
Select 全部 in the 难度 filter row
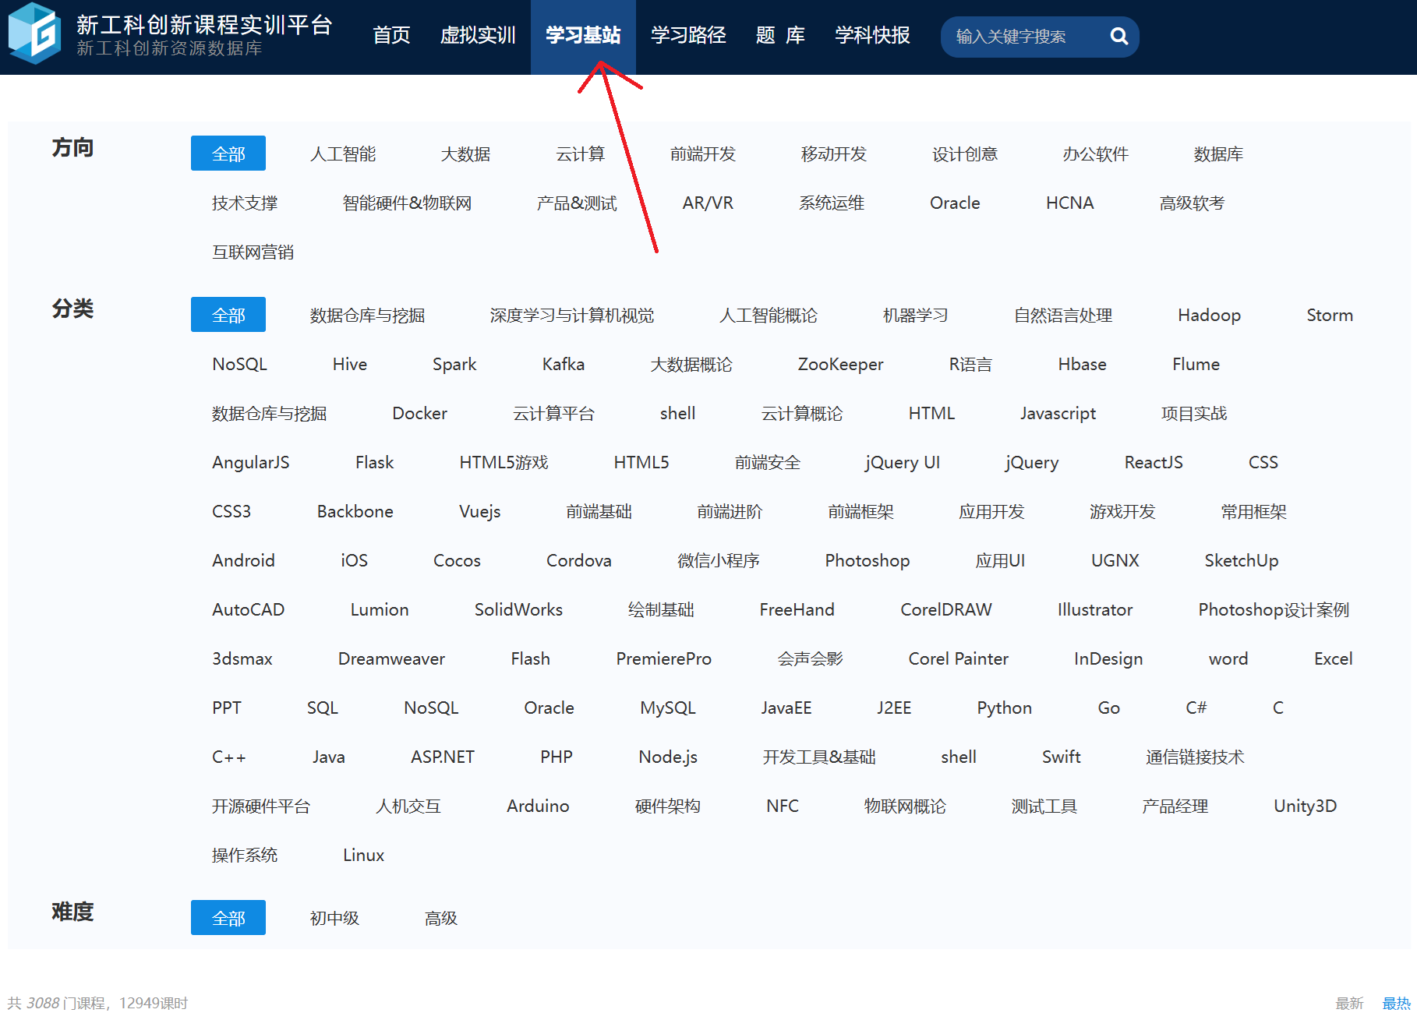[x=228, y=918]
